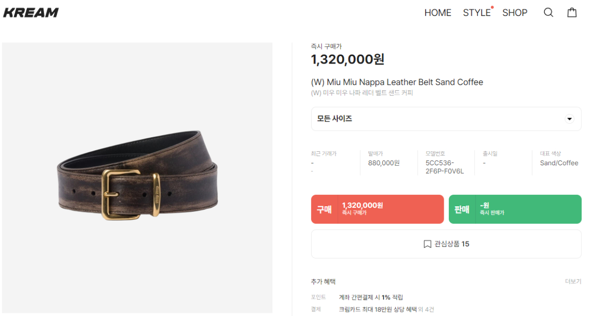Click the size dropdown arrow icon
The width and height of the screenshot is (601, 316).
click(569, 119)
